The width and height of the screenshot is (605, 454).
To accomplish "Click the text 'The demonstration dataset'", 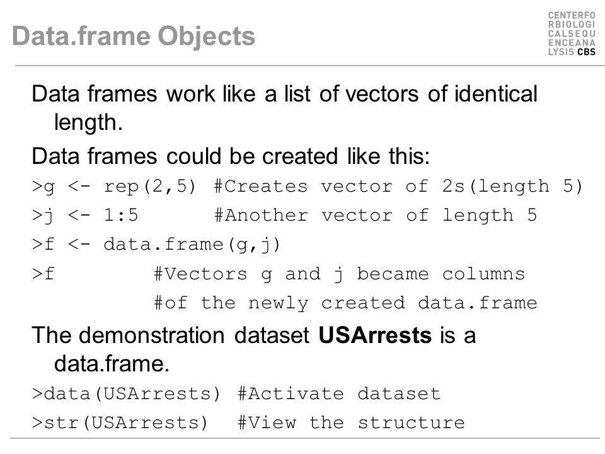I will pyautogui.click(x=171, y=335).
